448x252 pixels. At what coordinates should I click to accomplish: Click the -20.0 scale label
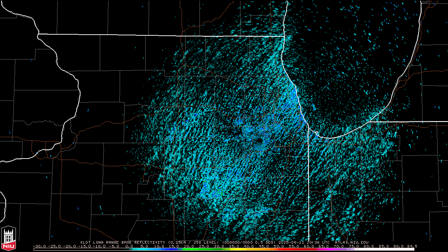click(x=69, y=246)
